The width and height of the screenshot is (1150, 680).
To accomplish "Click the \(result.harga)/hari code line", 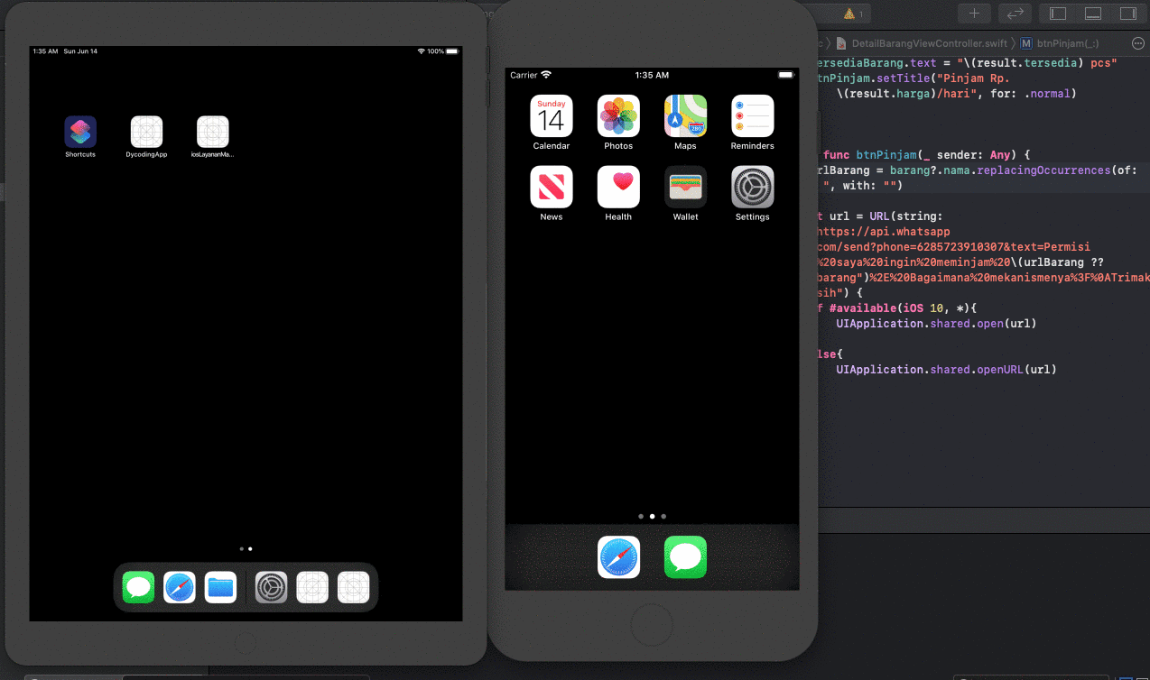I will point(956,93).
